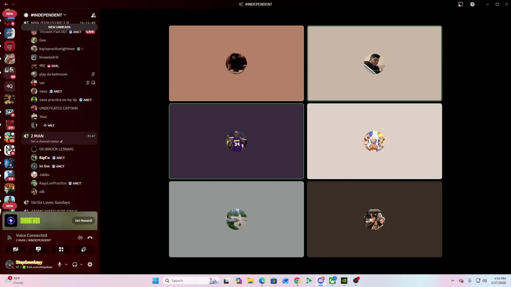
Task: Click the top NEW mentions pill
Action: click(9, 14)
